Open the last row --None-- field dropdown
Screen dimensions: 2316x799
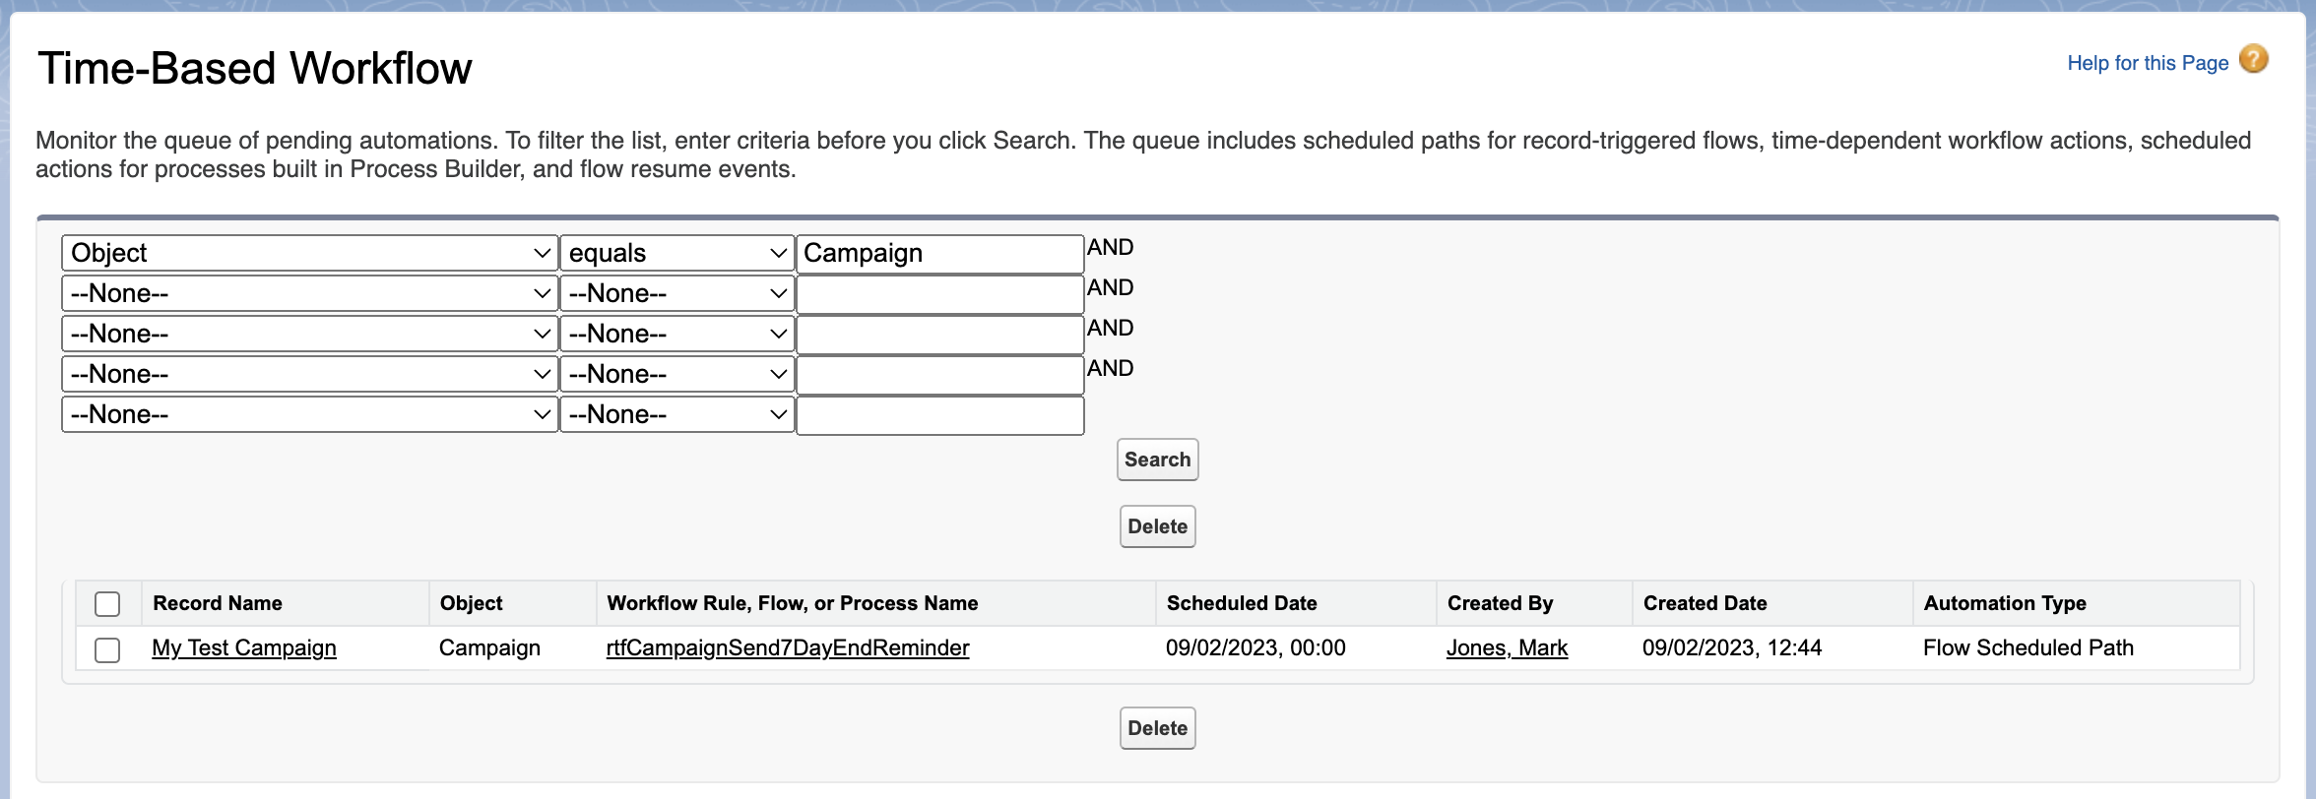(309, 414)
